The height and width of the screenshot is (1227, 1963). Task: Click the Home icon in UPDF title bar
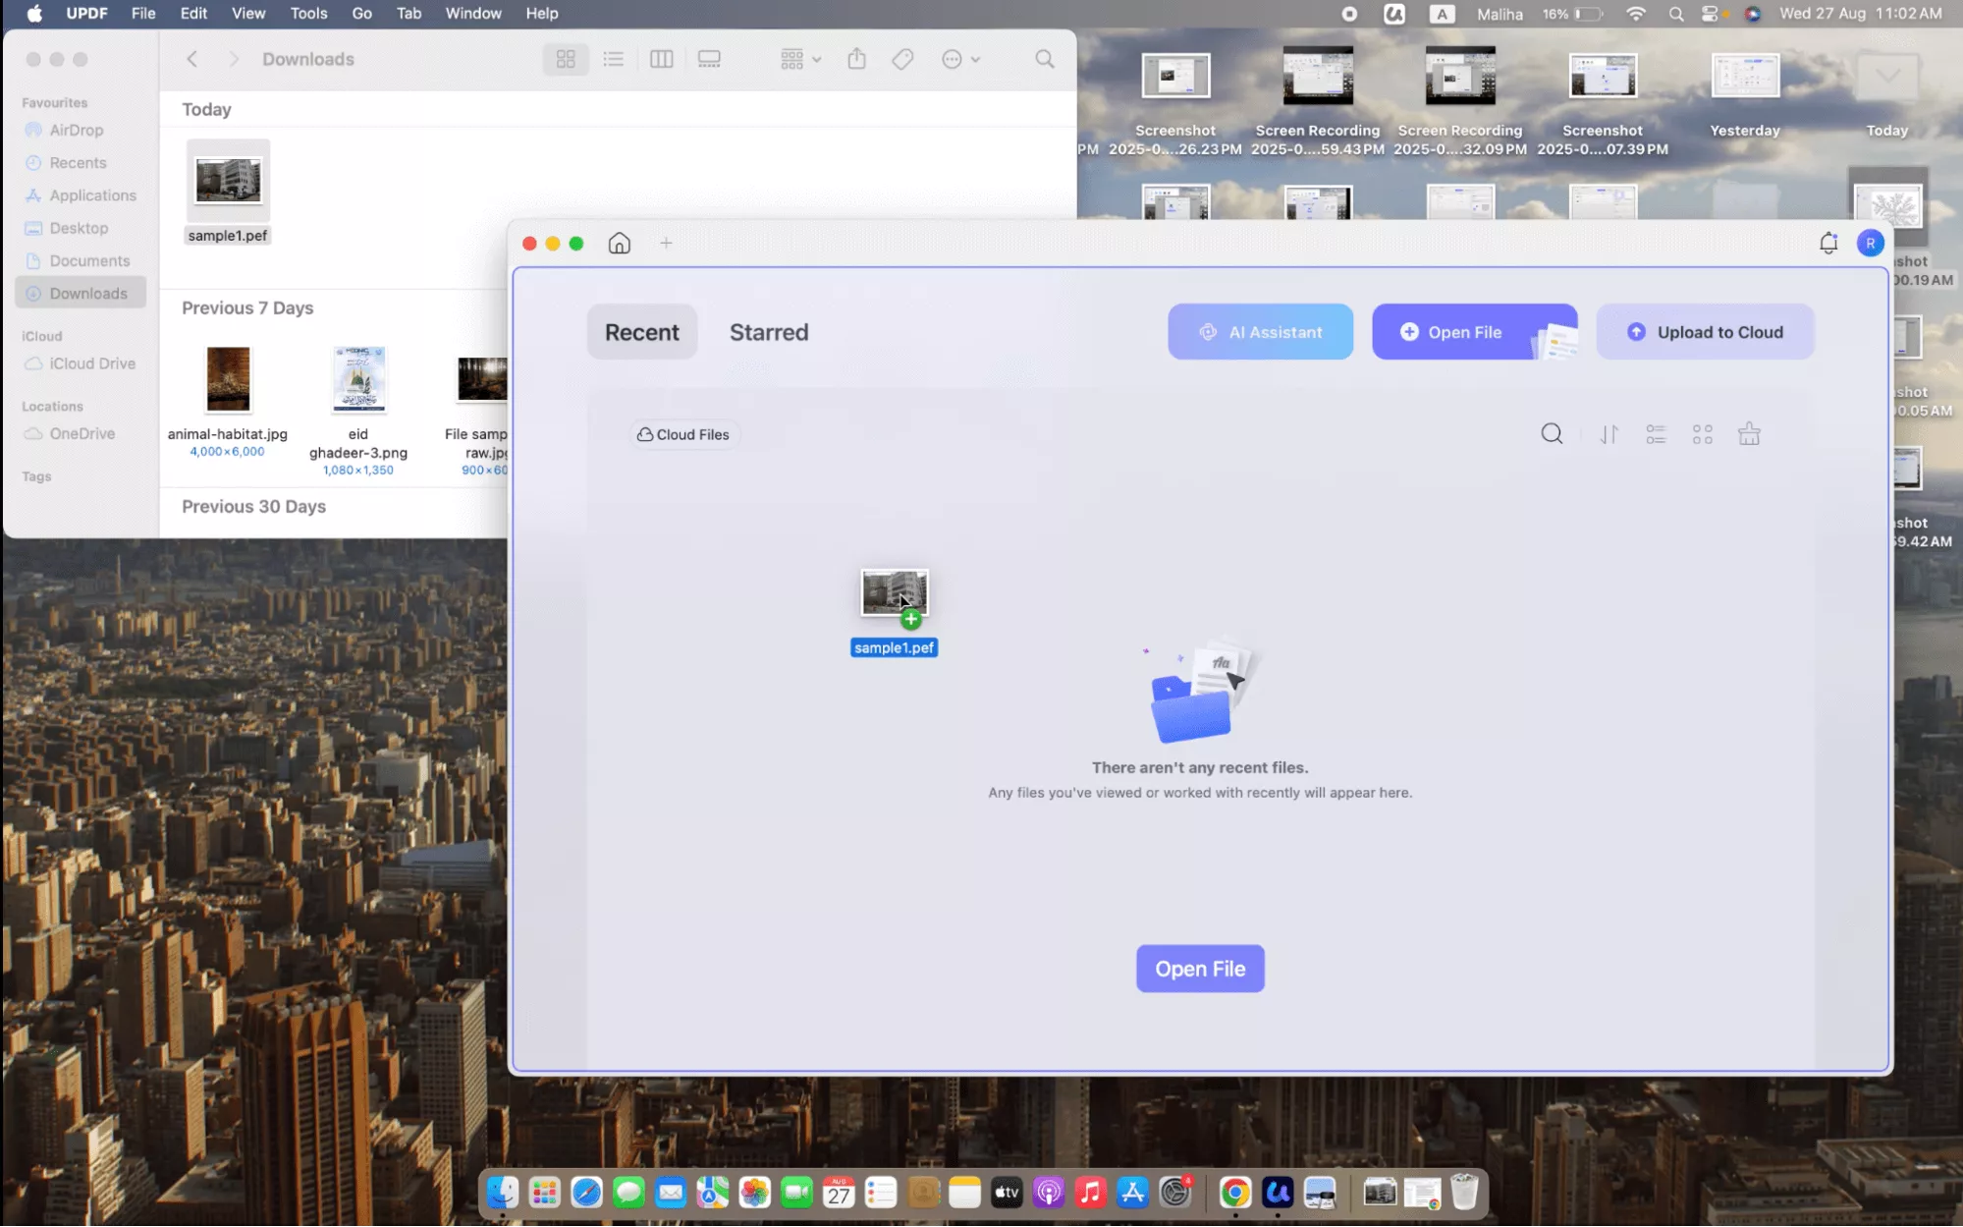click(619, 243)
